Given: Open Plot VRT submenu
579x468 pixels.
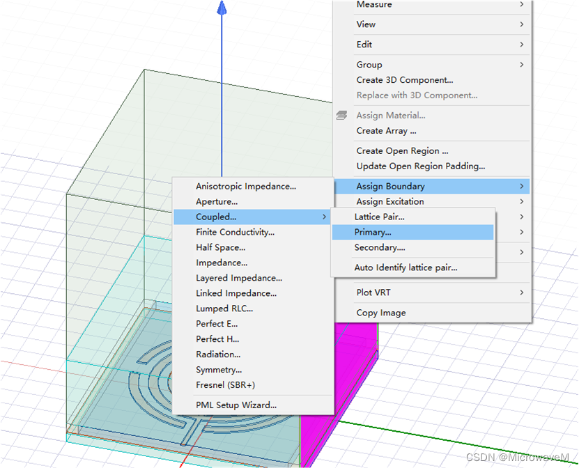Looking at the screenshot, I should [x=432, y=292].
